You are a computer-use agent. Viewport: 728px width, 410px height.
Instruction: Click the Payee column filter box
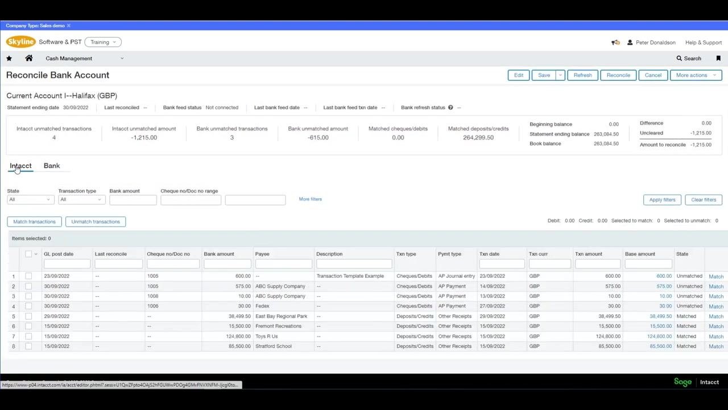(284, 264)
